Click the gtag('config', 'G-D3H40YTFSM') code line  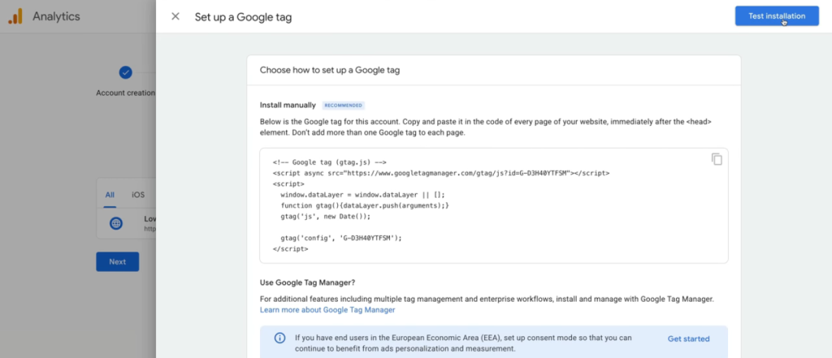341,238
